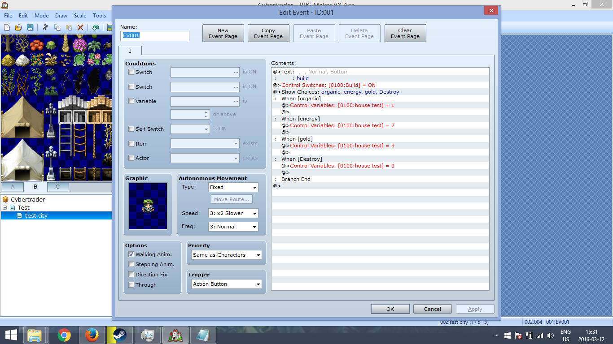This screenshot has height=344, width=613.
Task: Open the Trigger dropdown
Action: (226, 284)
